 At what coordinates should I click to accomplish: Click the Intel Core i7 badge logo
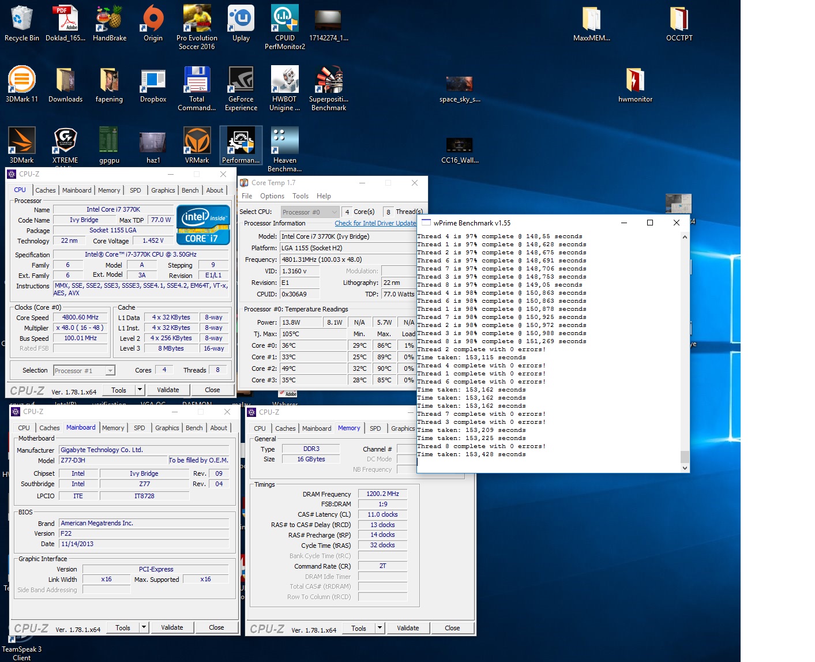click(x=203, y=225)
